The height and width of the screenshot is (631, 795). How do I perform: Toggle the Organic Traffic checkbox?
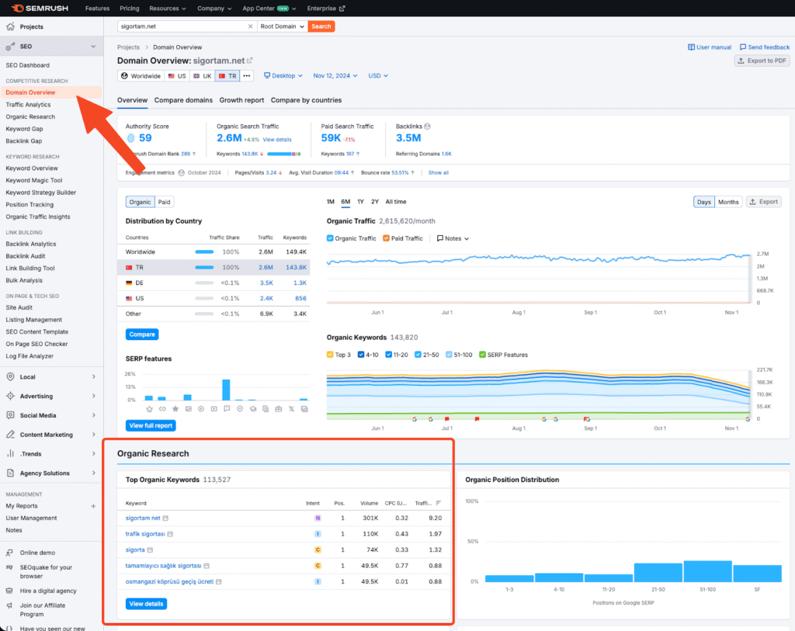pos(331,238)
